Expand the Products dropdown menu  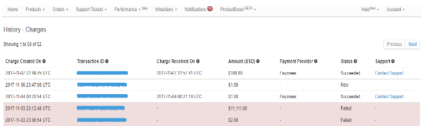click(35, 10)
